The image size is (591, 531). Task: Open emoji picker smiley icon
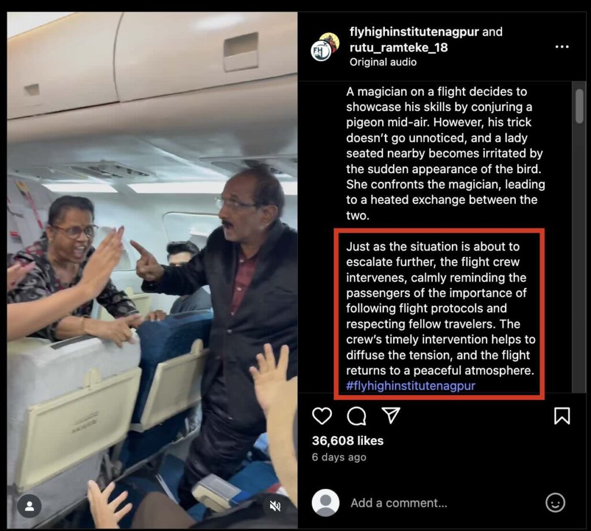click(555, 503)
